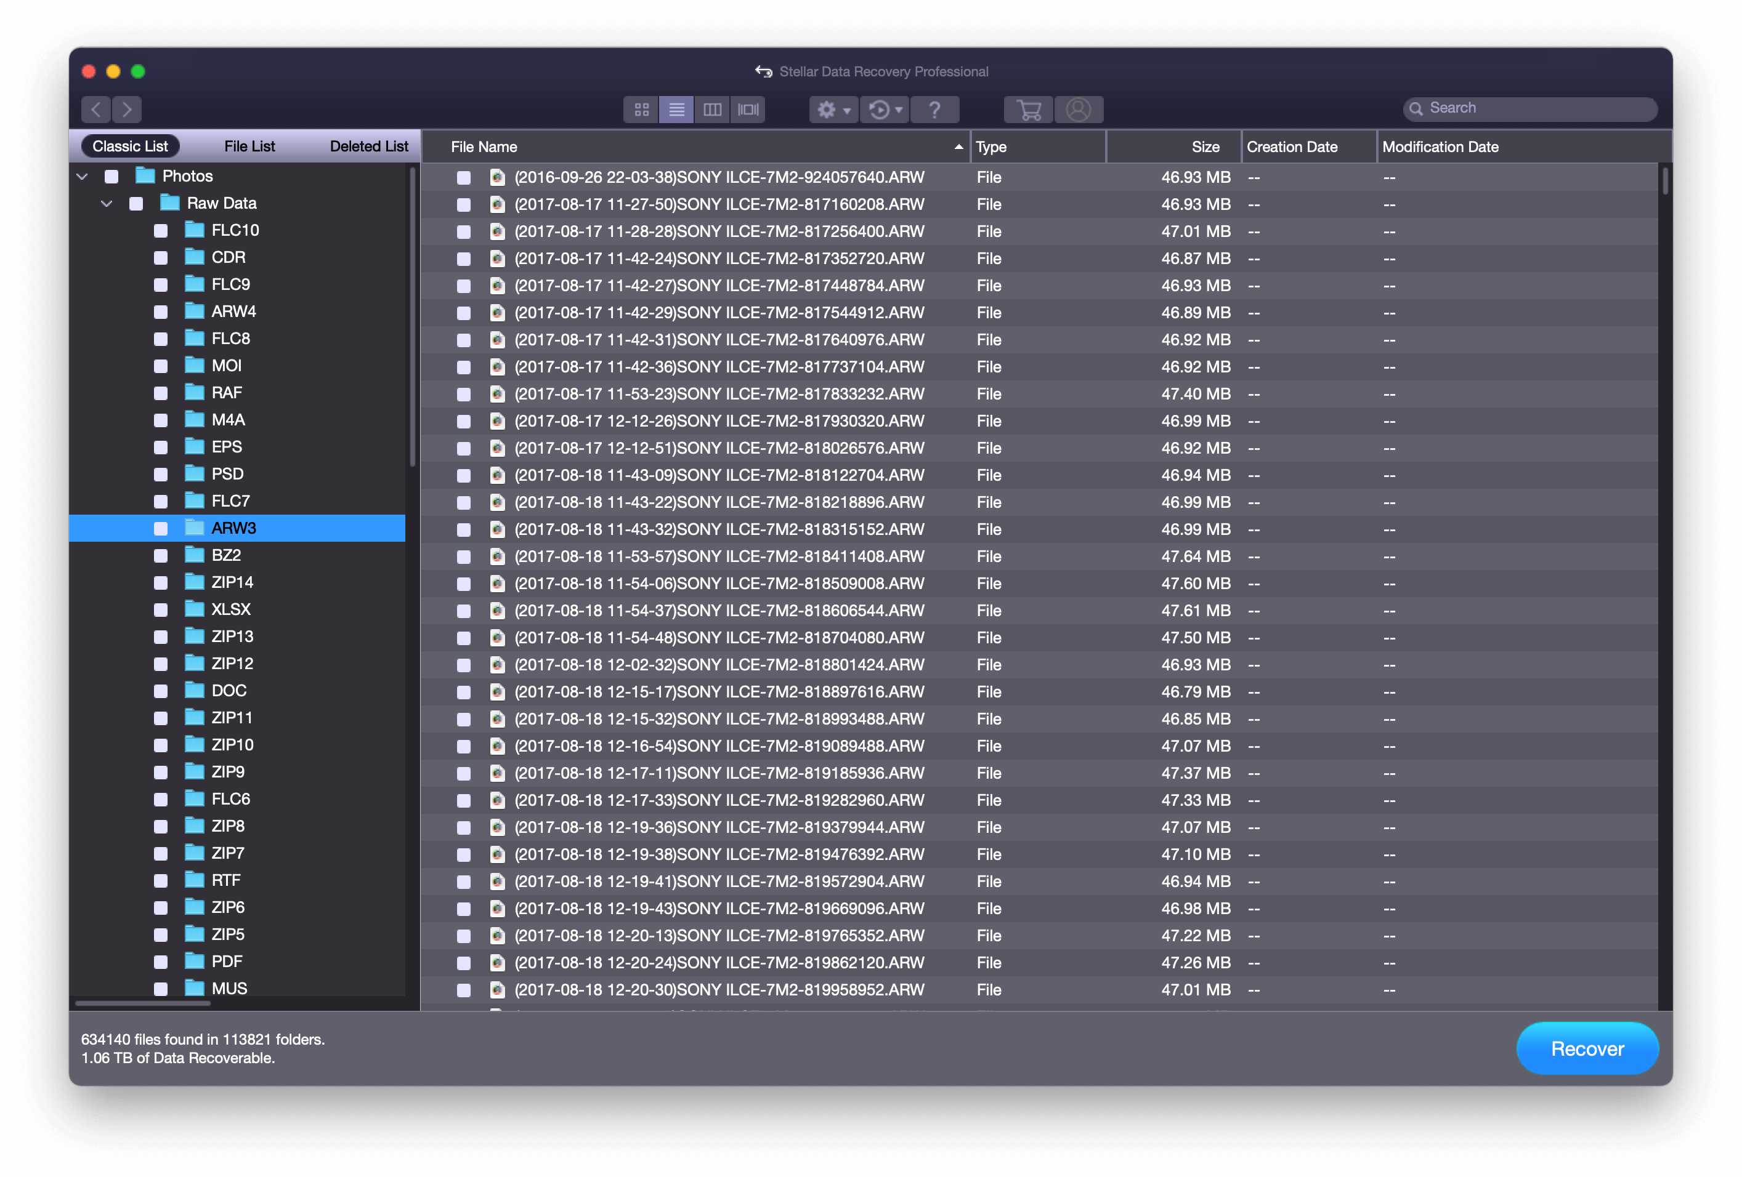Go forward with the right arrow
The width and height of the screenshot is (1742, 1177).
coord(128,110)
